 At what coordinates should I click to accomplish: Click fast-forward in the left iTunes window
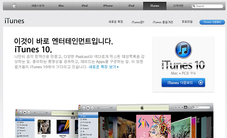coord(29,112)
